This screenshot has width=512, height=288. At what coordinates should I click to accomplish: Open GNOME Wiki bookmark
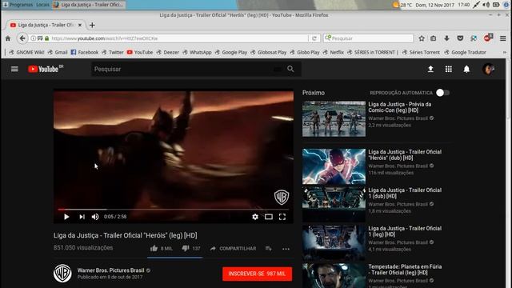26,52
